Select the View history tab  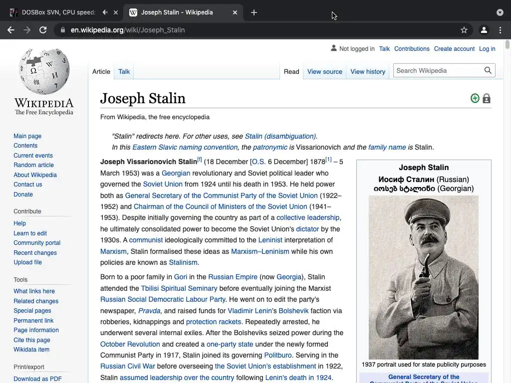pyautogui.click(x=368, y=72)
